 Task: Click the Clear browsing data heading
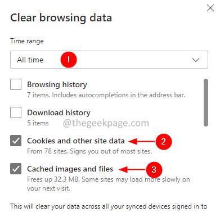pyautogui.click(x=61, y=18)
